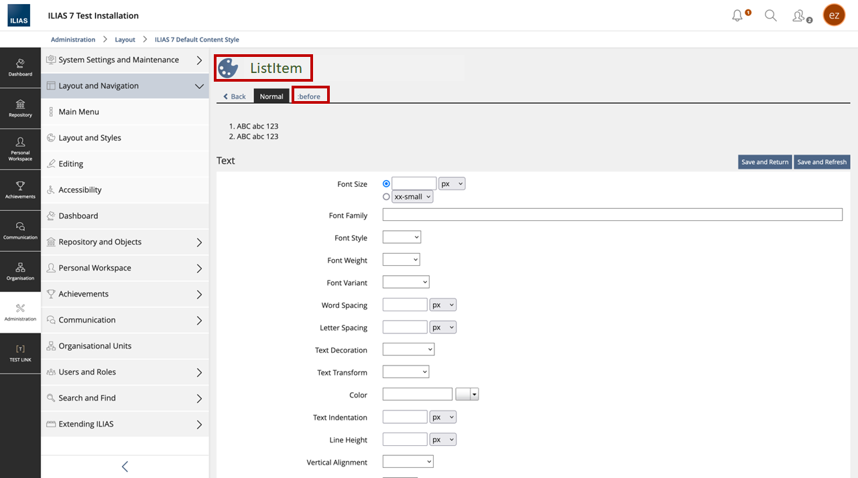Open the ez user avatar menu
The height and width of the screenshot is (478, 858).
(834, 15)
